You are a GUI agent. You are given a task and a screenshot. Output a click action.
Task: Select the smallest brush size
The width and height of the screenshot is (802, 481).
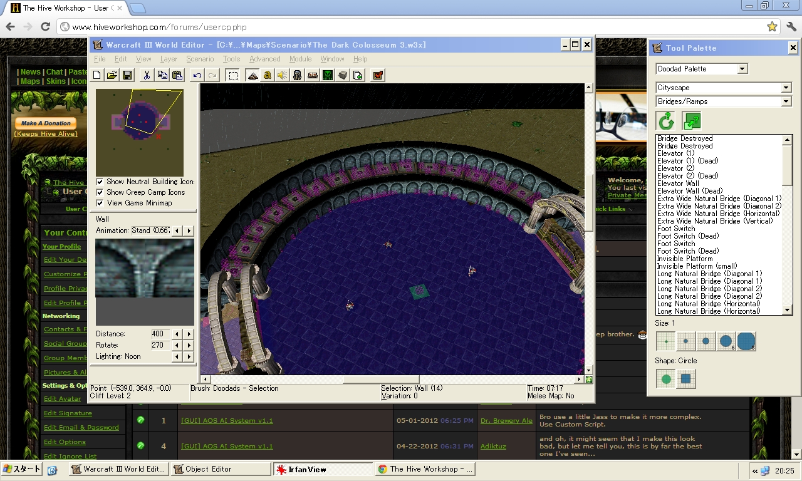666,341
